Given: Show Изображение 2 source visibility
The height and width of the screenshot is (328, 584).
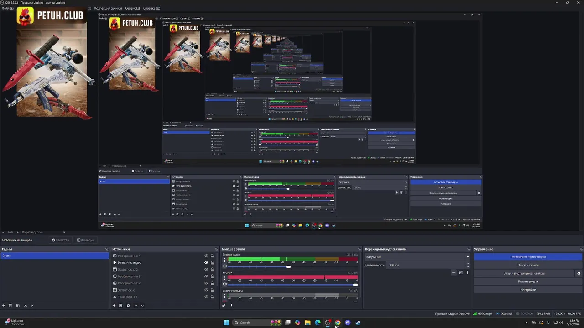Looking at the screenshot, I should click(206, 283).
